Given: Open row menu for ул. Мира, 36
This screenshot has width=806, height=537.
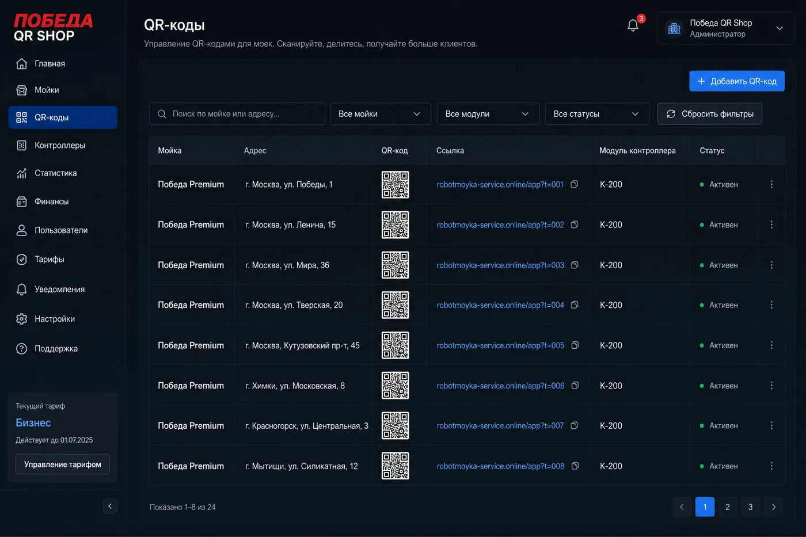Looking at the screenshot, I should 771,265.
